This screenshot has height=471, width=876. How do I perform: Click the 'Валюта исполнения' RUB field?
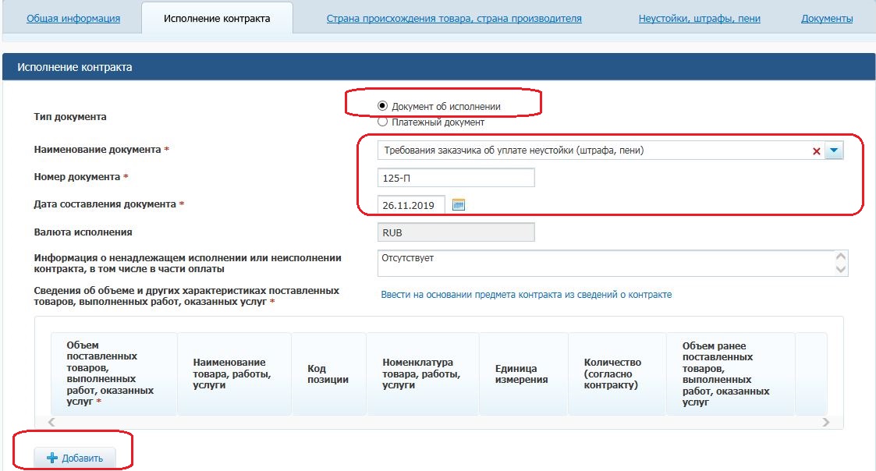point(456,232)
